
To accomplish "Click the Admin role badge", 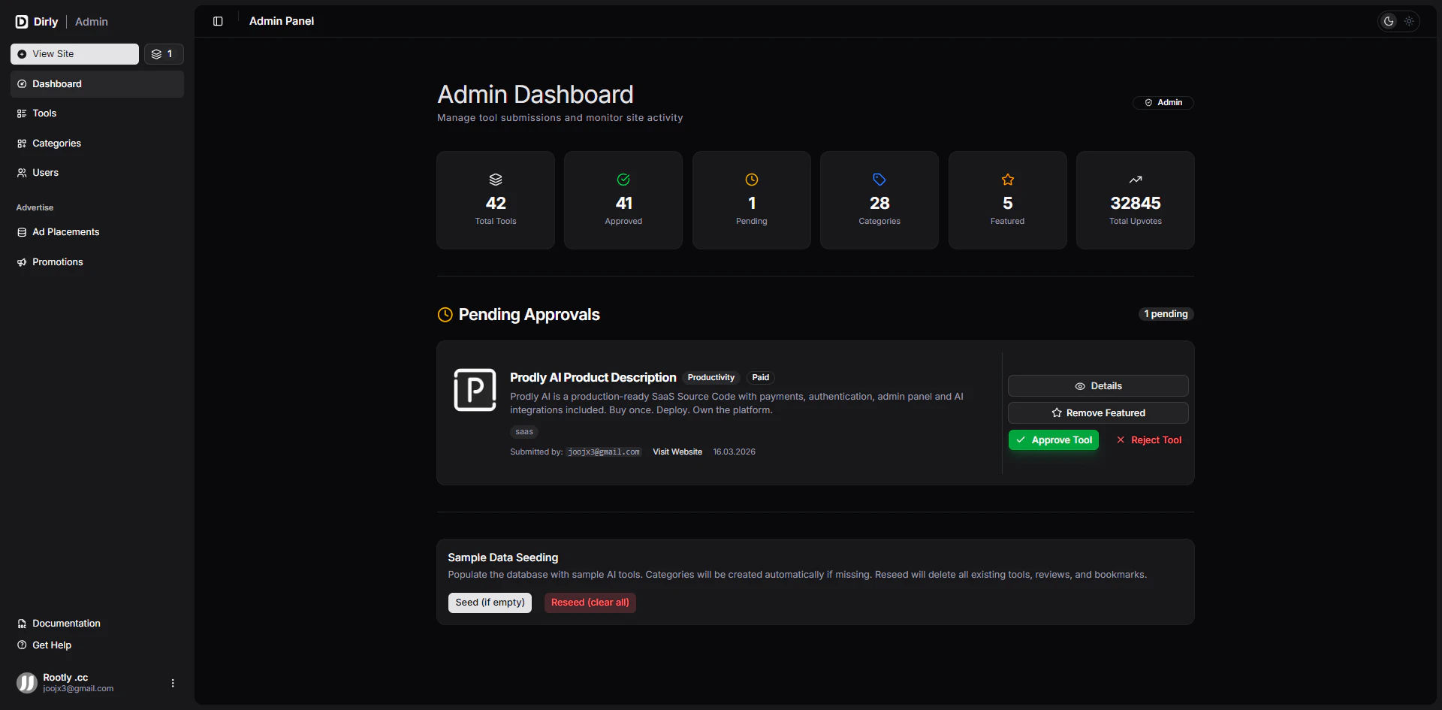I will pyautogui.click(x=1163, y=103).
